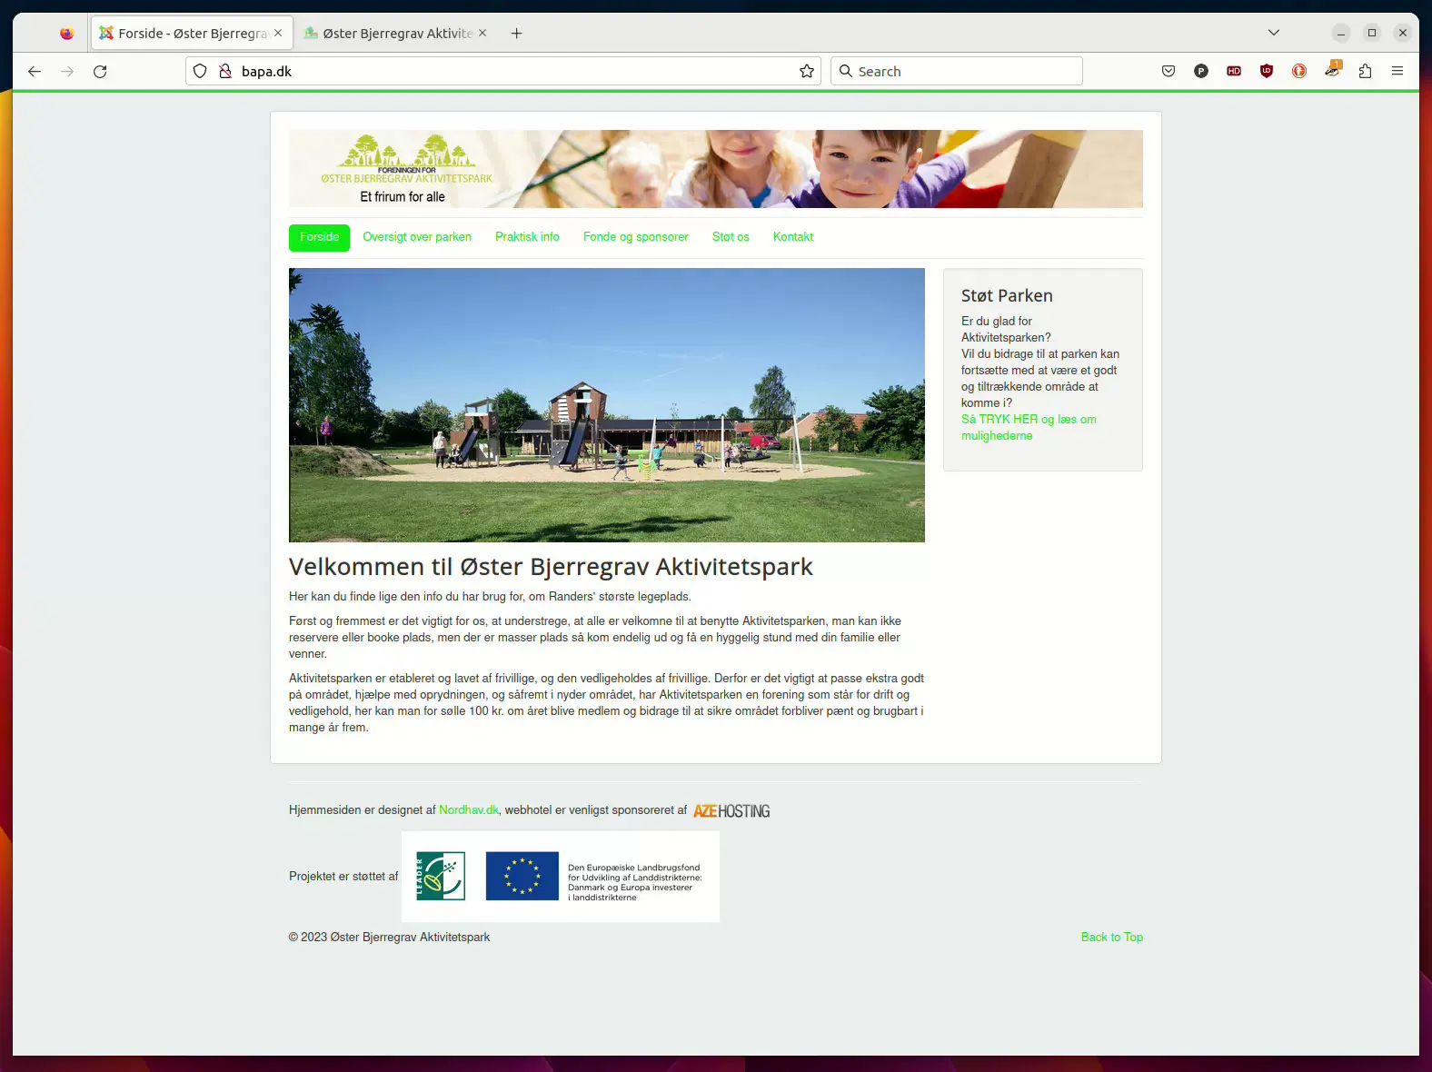Open a new tab with plus button
Image resolution: width=1432 pixels, height=1072 pixels.
[516, 34]
